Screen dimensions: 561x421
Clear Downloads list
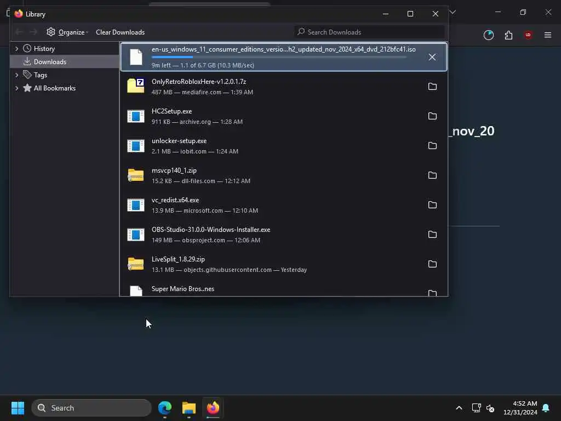coord(120,32)
